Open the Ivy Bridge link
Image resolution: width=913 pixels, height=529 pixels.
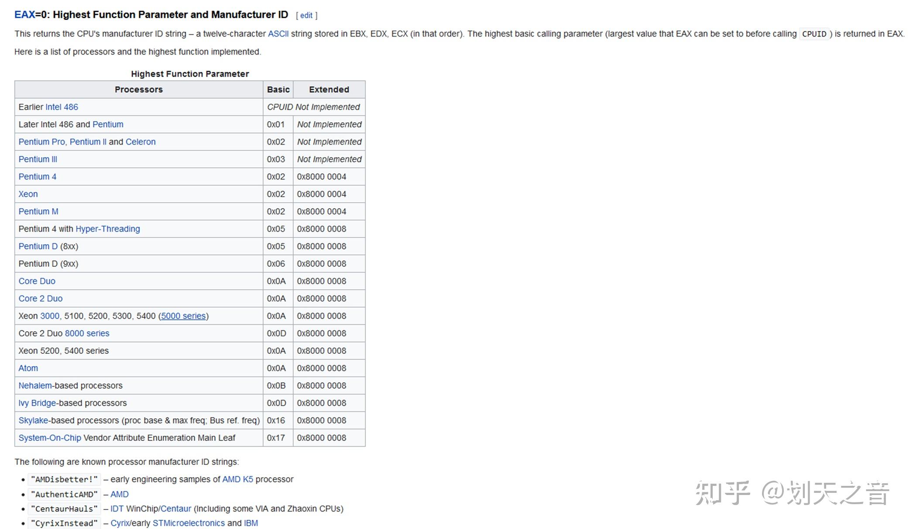37,404
